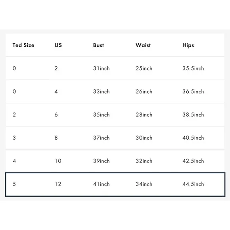Click the US column header
Image resolution: width=230 pixels, height=230 pixels.
click(58, 45)
